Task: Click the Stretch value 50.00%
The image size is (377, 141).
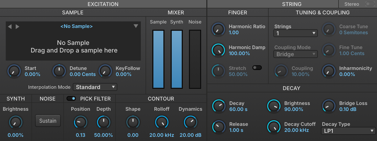Action: click(238, 74)
